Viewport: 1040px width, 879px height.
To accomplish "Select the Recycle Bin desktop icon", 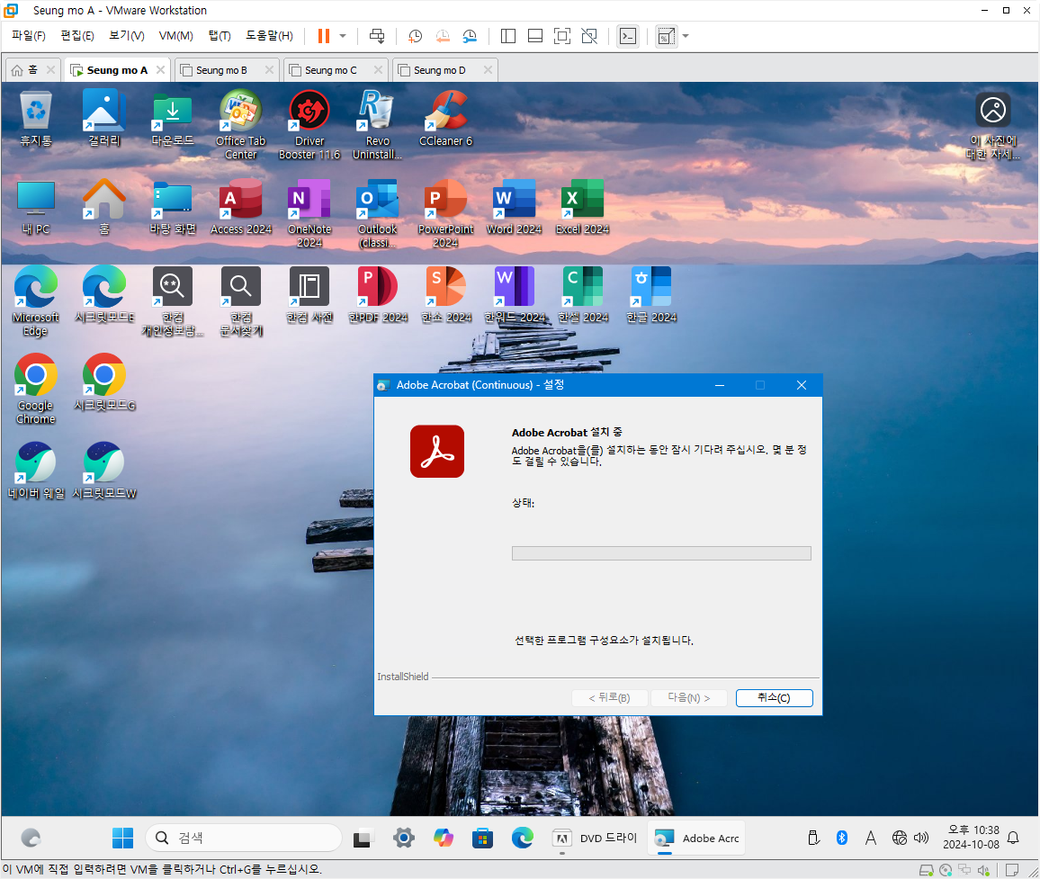I will tap(36, 120).
